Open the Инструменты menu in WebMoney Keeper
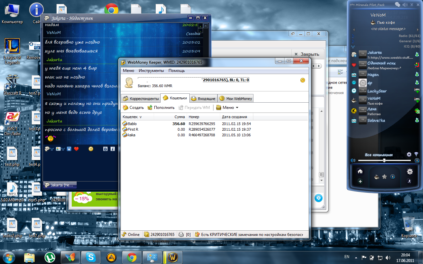The height and width of the screenshot is (264, 423). [x=151, y=71]
